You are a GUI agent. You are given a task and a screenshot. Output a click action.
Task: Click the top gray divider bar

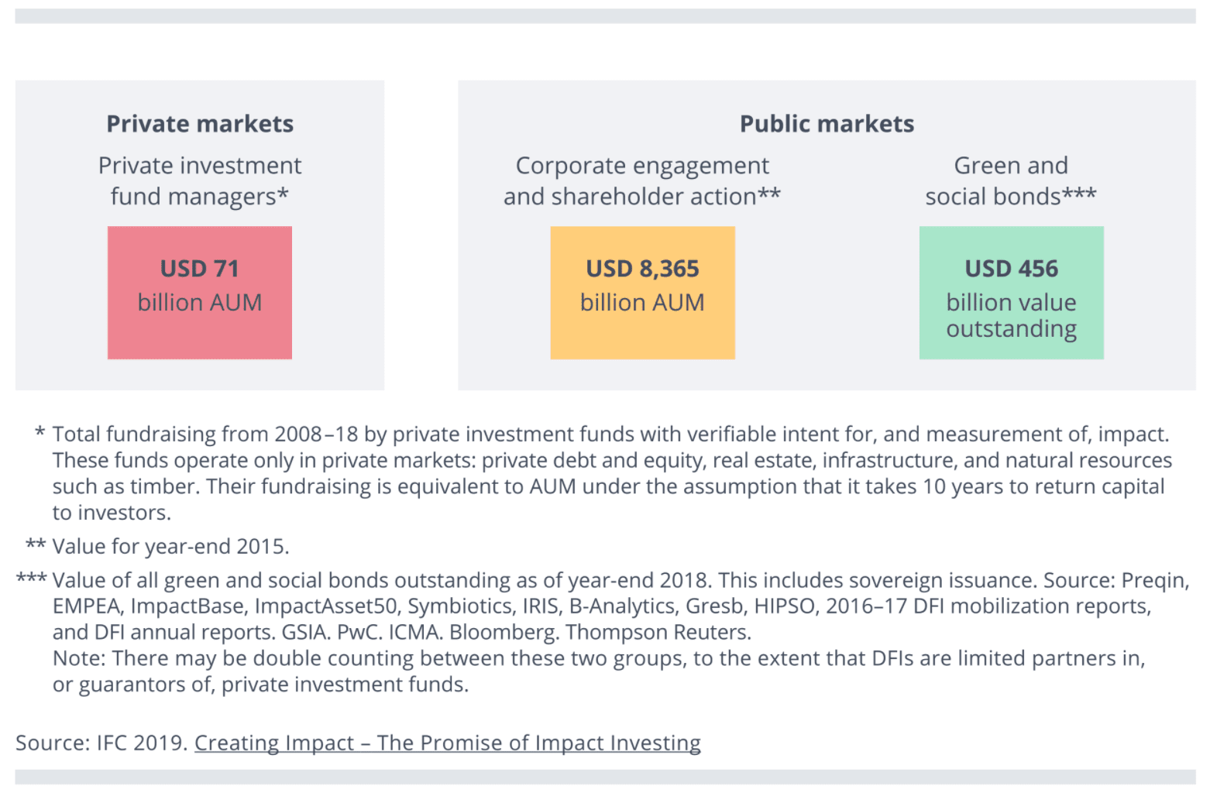tap(605, 16)
